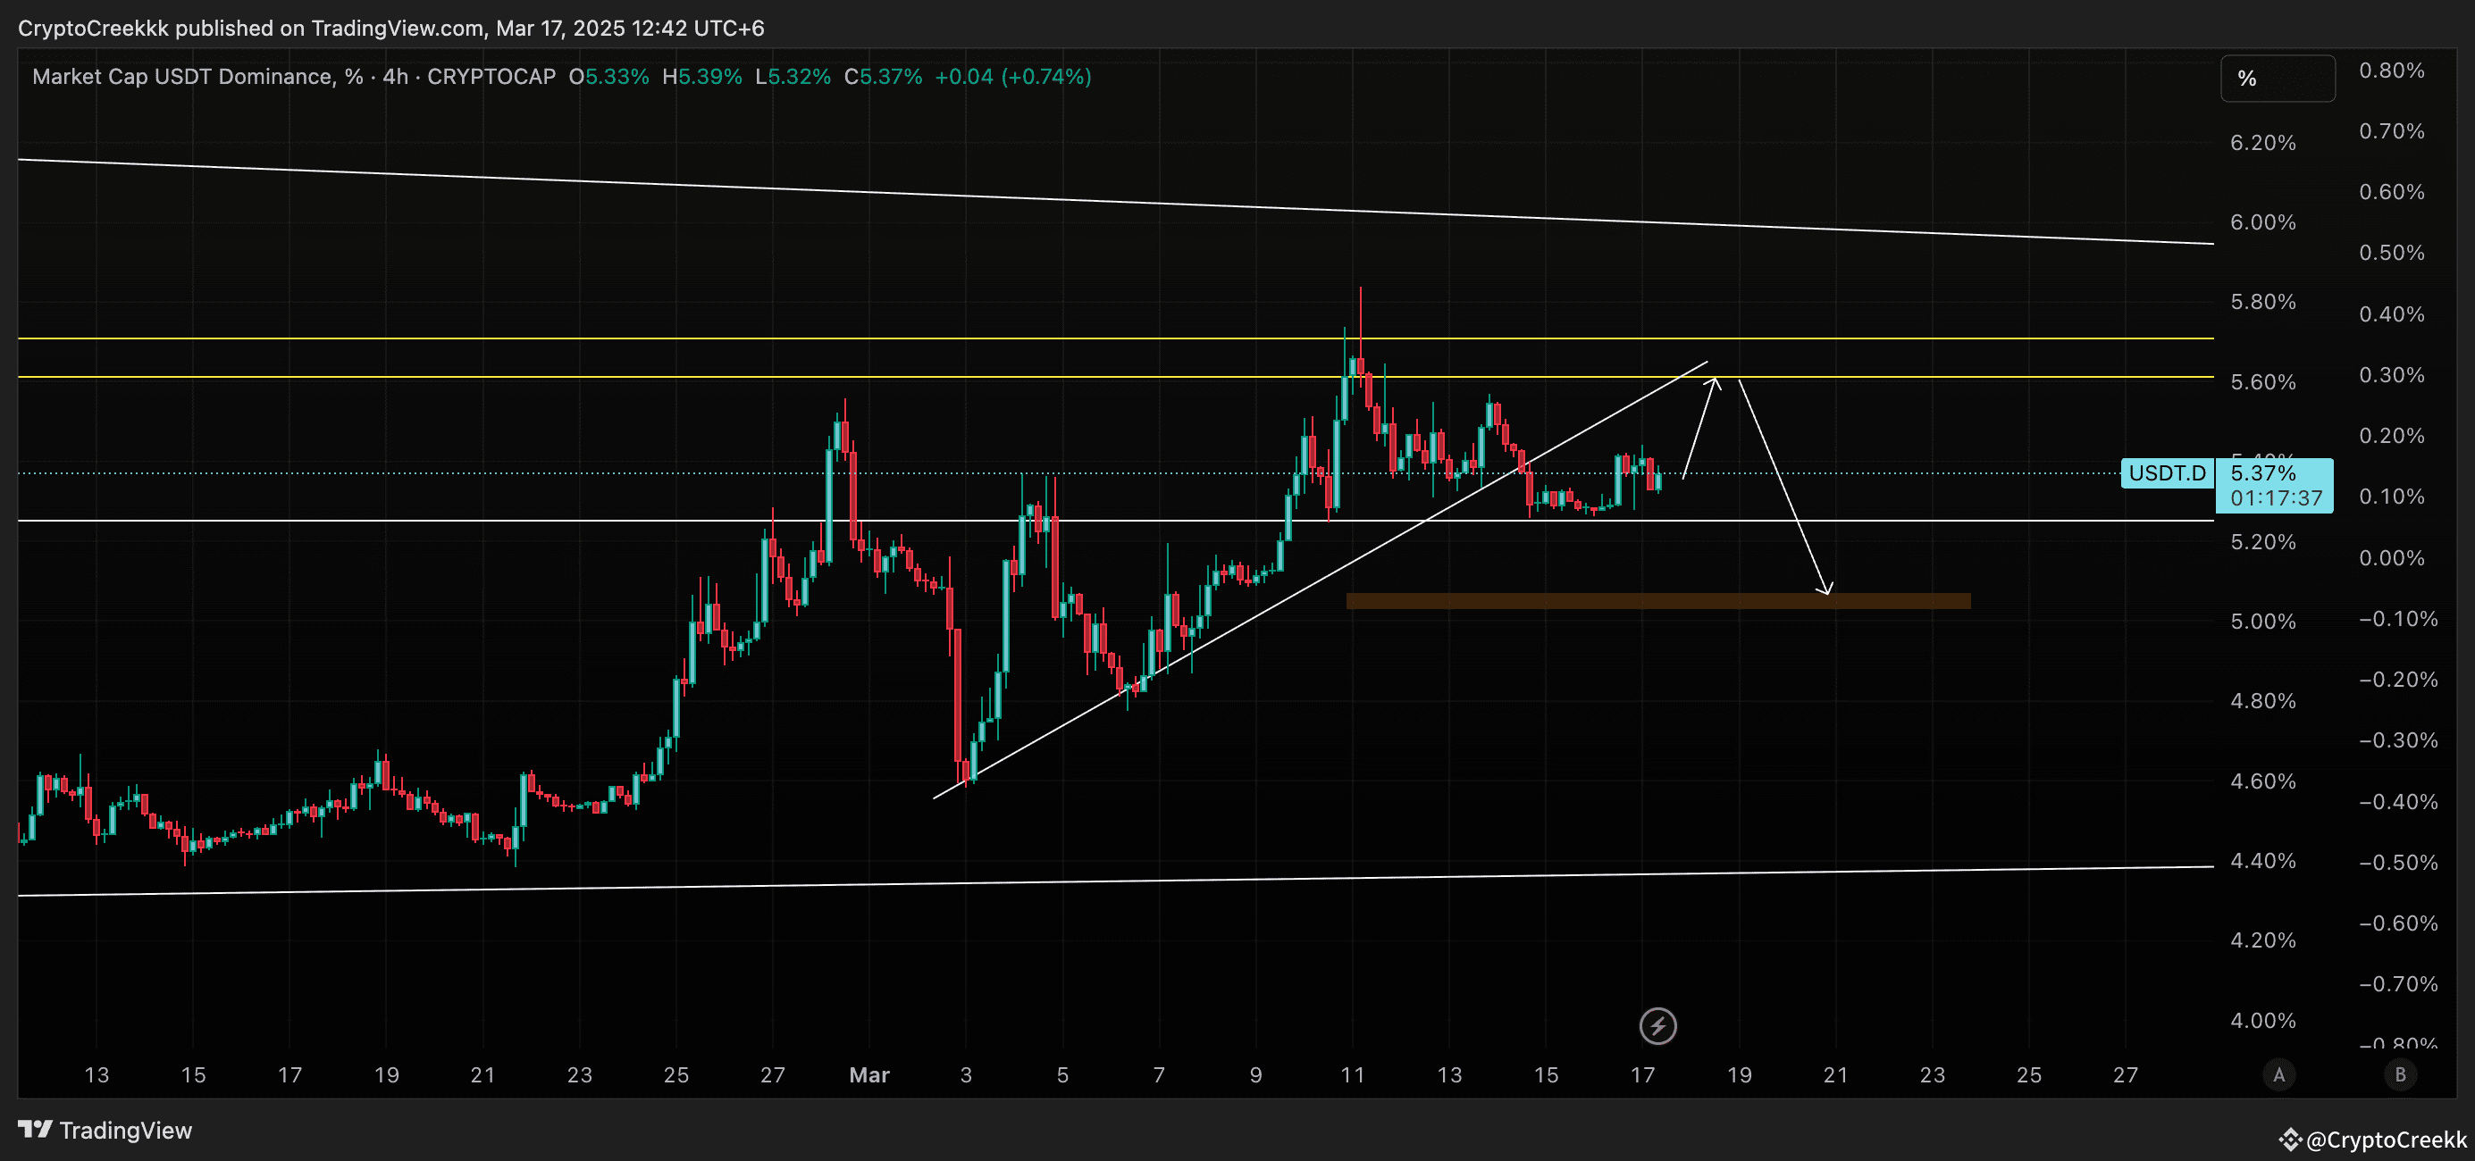Open the % scale mode box
This screenshot has height=1161, width=2475.
tap(2277, 78)
